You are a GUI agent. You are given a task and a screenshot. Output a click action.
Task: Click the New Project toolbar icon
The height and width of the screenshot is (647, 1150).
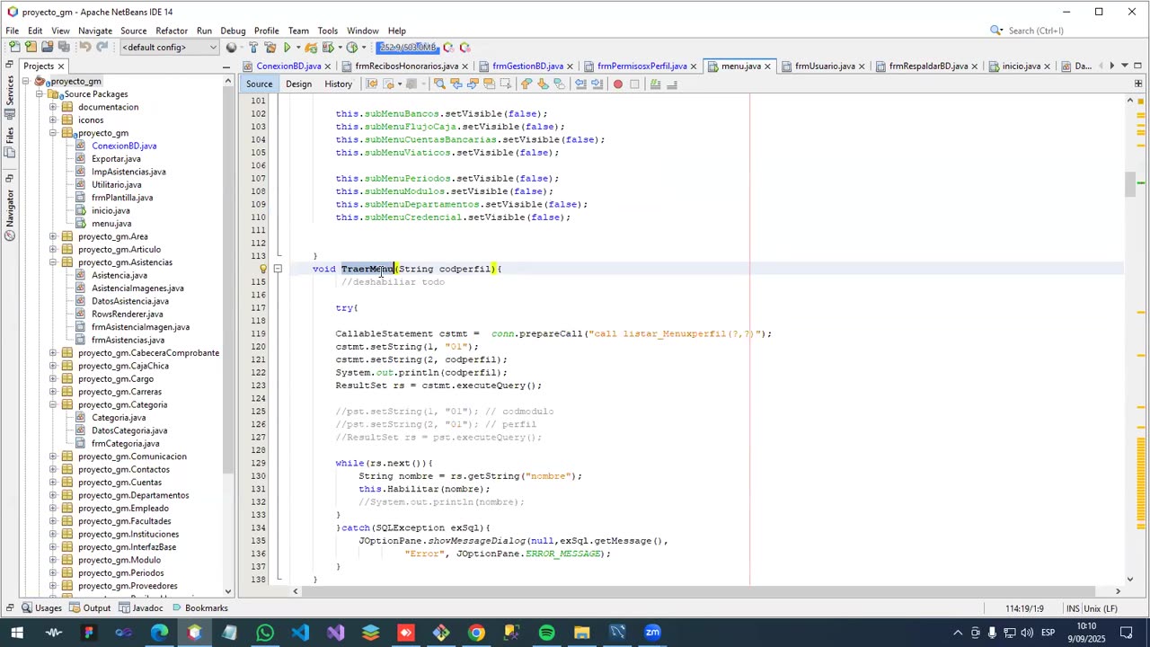click(x=31, y=47)
